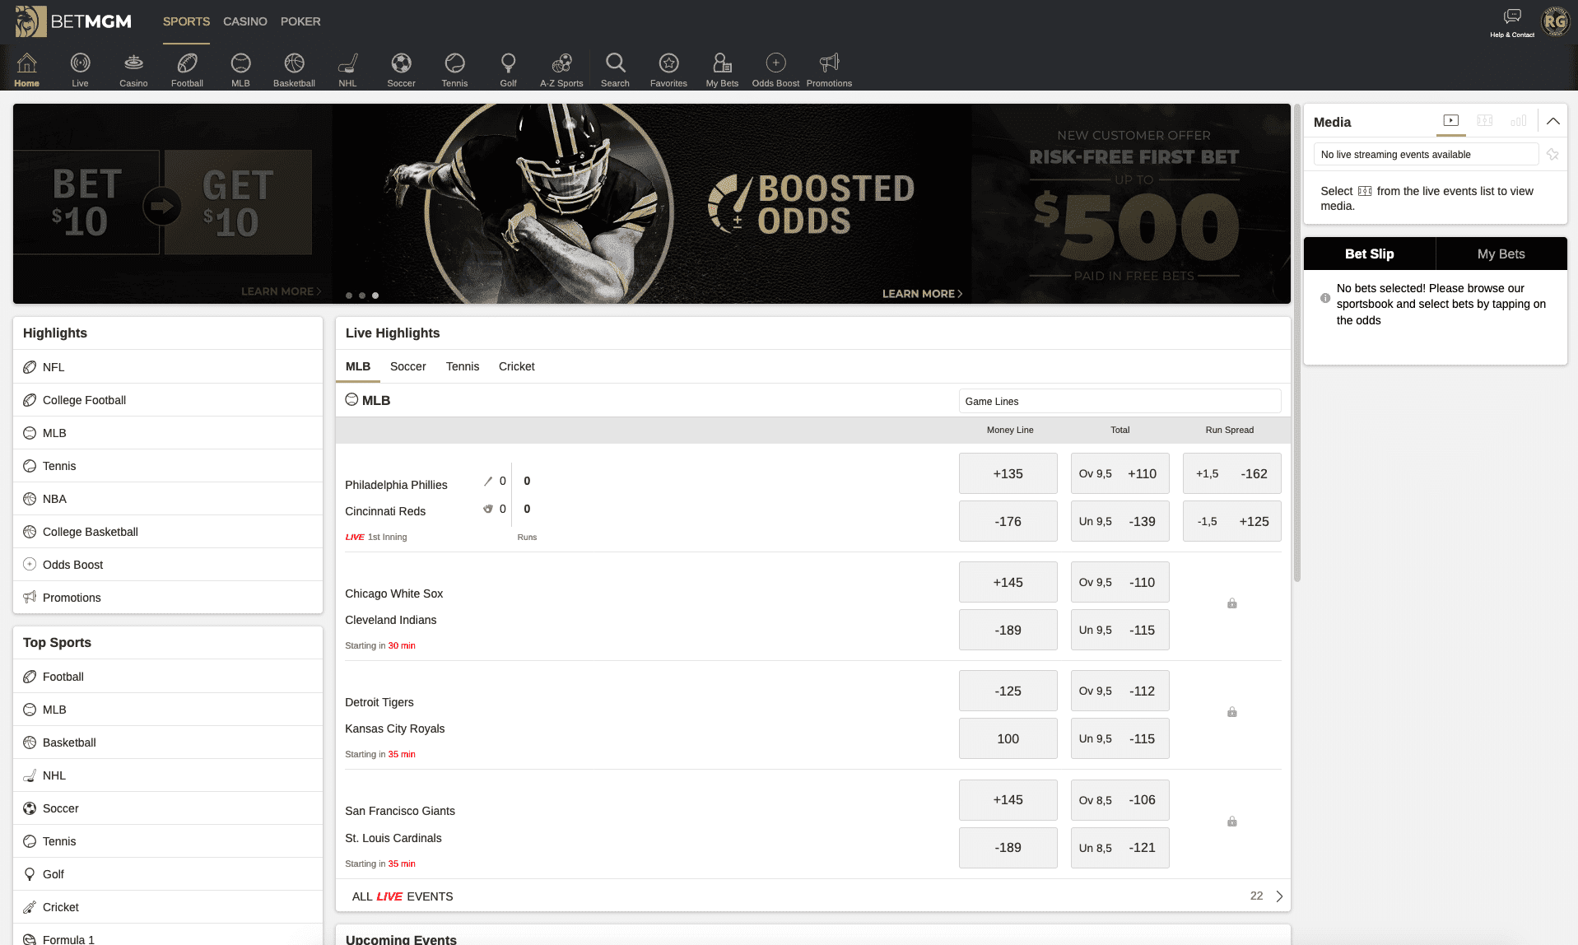
Task: Pick Under 8,5 at -121 for Giants game
Action: click(1120, 848)
